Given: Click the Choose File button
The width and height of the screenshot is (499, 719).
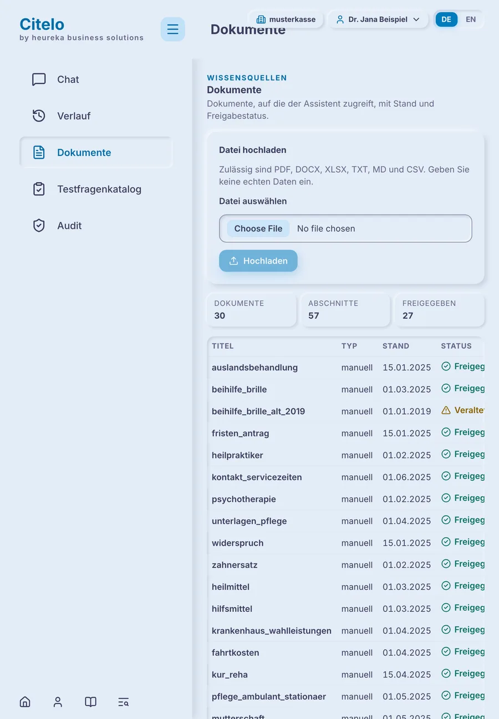Looking at the screenshot, I should click(x=258, y=229).
